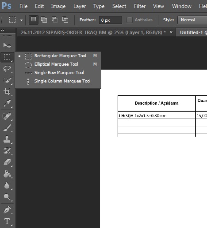Image resolution: width=207 pixels, height=228 pixels.
Task: Select the Dodge tool
Action: pyautogui.click(x=7, y=197)
